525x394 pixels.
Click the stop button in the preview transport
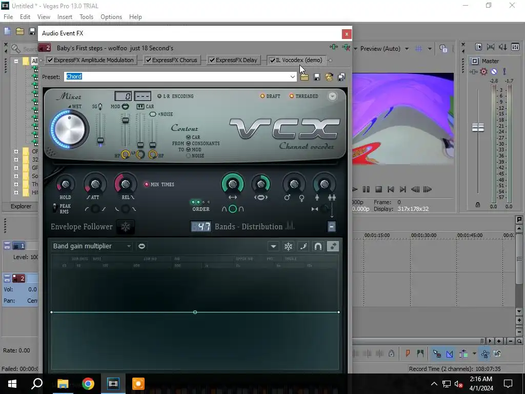point(378,189)
